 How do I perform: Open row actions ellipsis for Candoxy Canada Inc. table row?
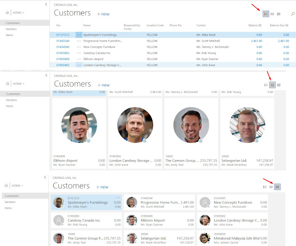coord(79,53)
